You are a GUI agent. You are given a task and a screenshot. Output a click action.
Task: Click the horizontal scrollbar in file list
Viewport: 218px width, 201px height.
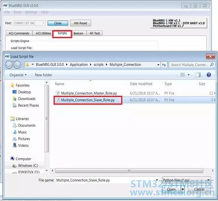click(x=129, y=171)
